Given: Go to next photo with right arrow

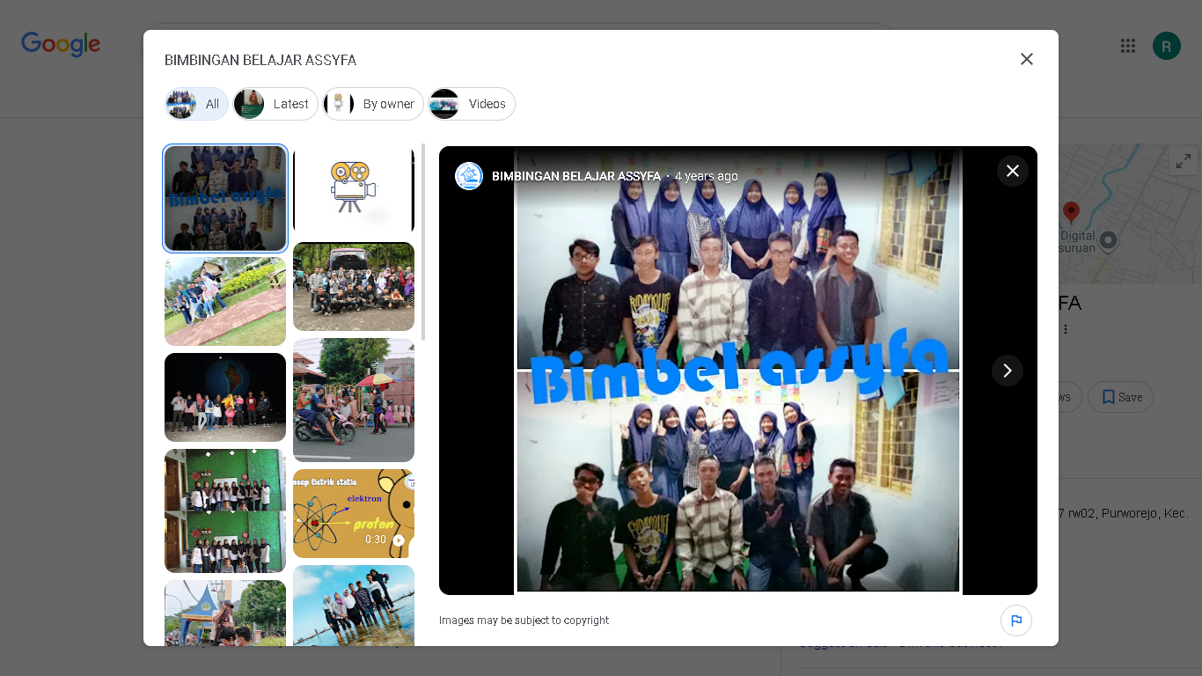Looking at the screenshot, I should point(1007,371).
